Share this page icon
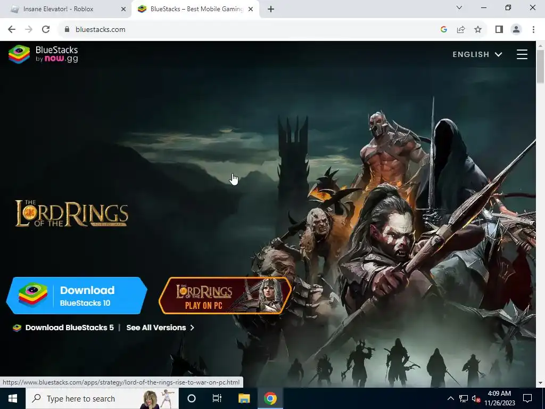 point(461,30)
